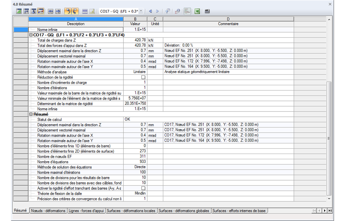The image size is (345, 221).
Task: Select column C Unité header
Action: (x=155, y=22)
